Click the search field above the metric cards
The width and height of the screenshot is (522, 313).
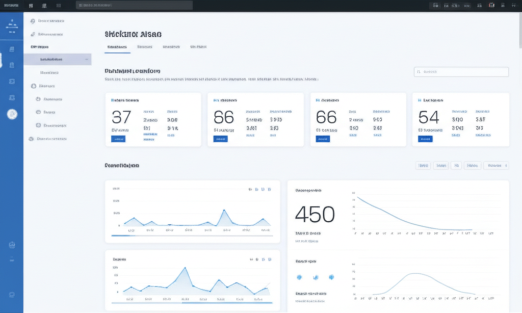tap(460, 71)
